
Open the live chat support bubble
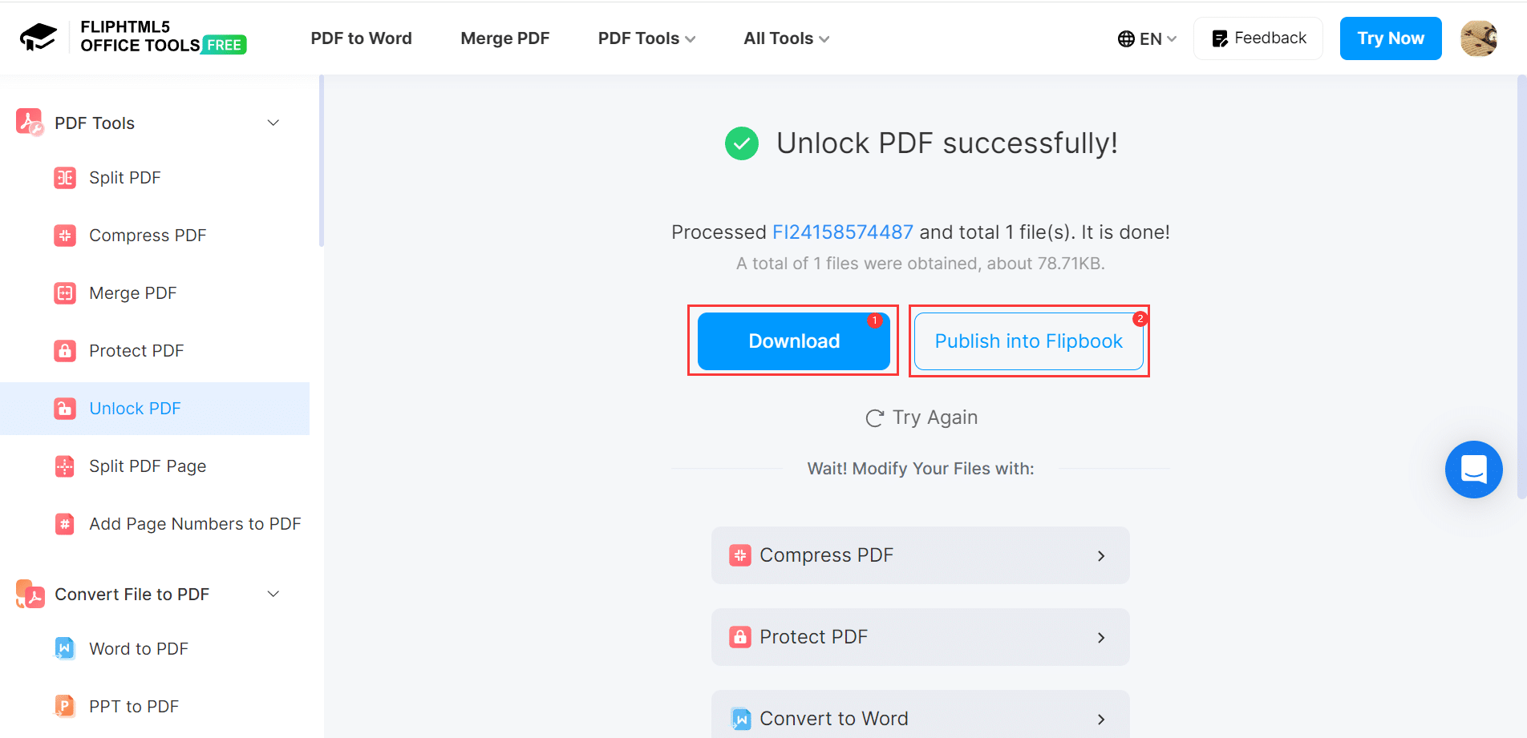click(1474, 470)
